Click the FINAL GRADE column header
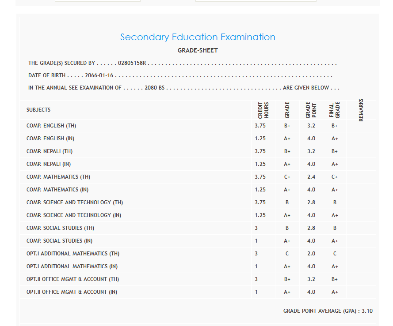Image resolution: width=393 pixels, height=326 pixels. click(x=335, y=110)
